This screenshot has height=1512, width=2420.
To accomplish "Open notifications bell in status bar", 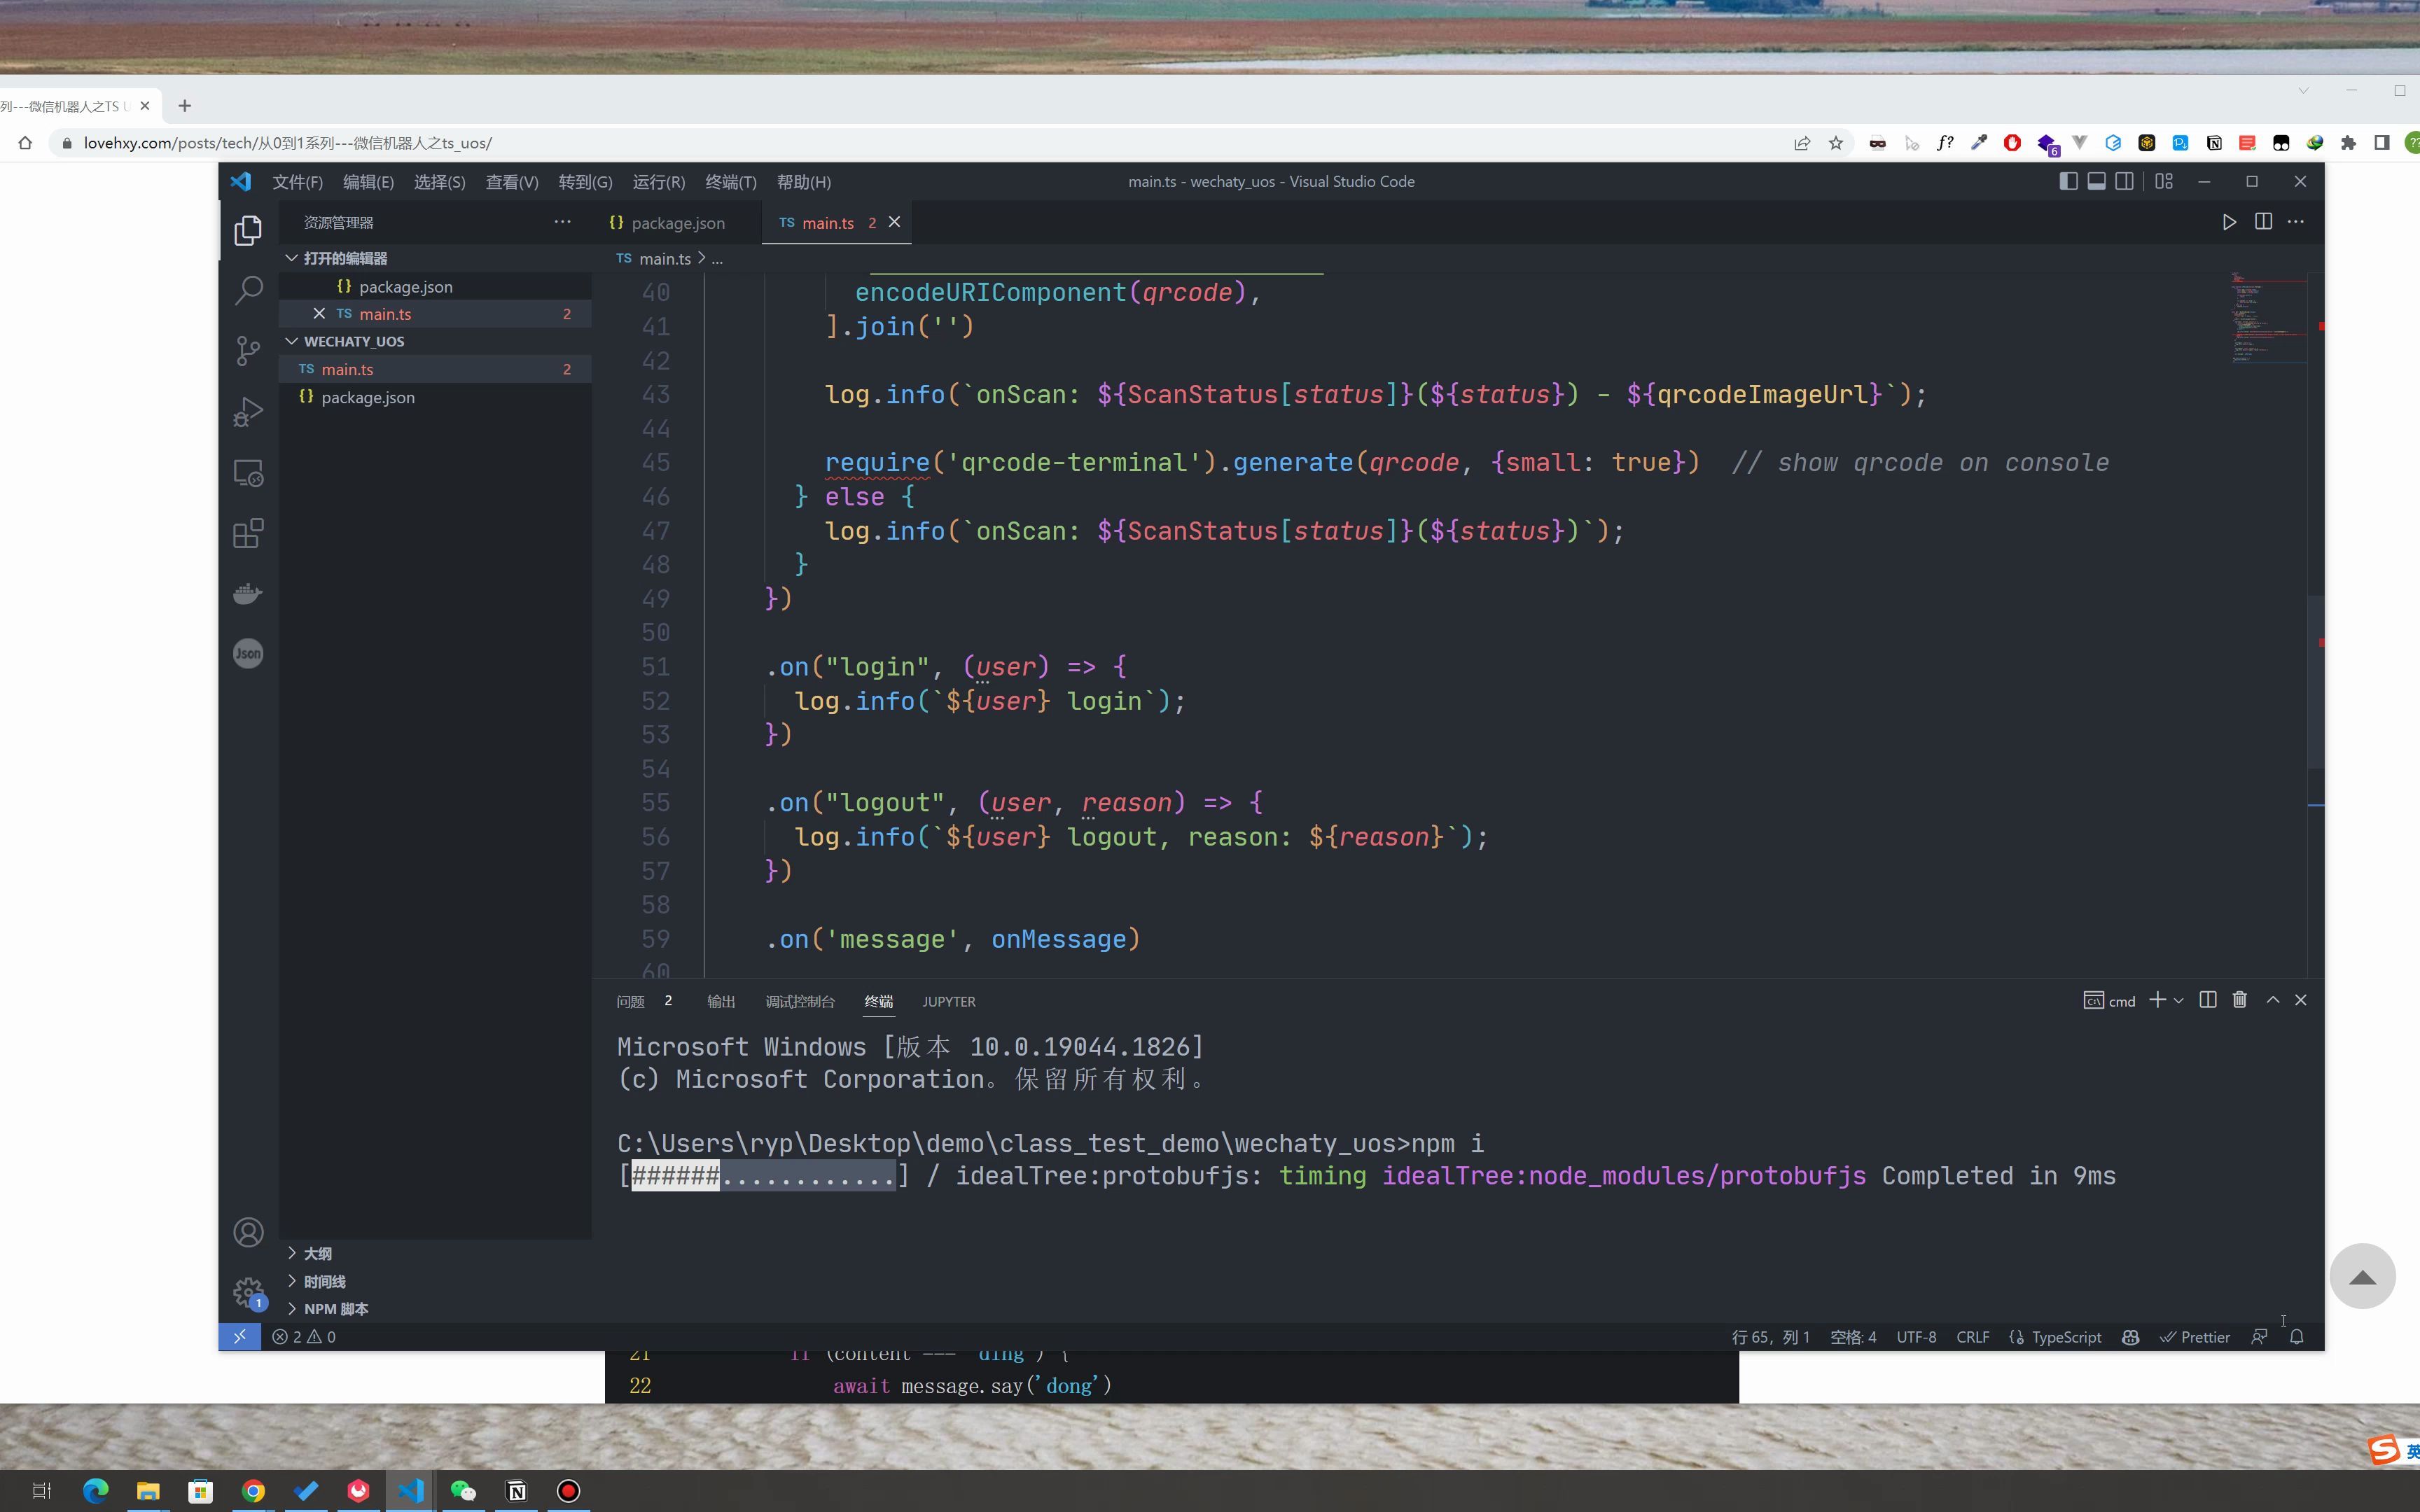I will tap(2297, 1337).
